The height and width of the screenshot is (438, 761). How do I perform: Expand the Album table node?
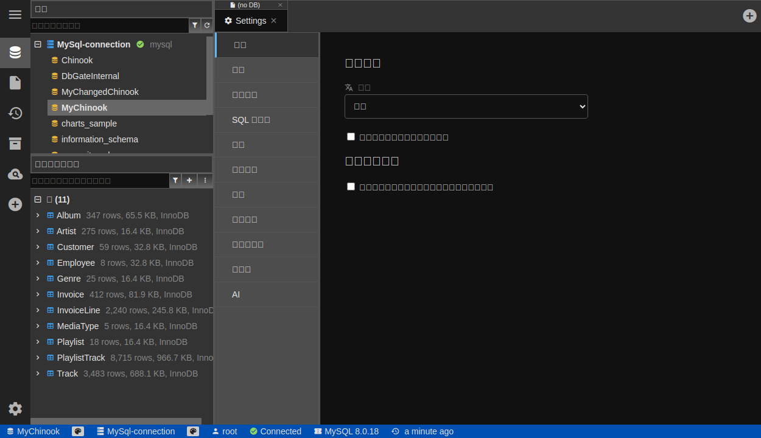point(38,215)
